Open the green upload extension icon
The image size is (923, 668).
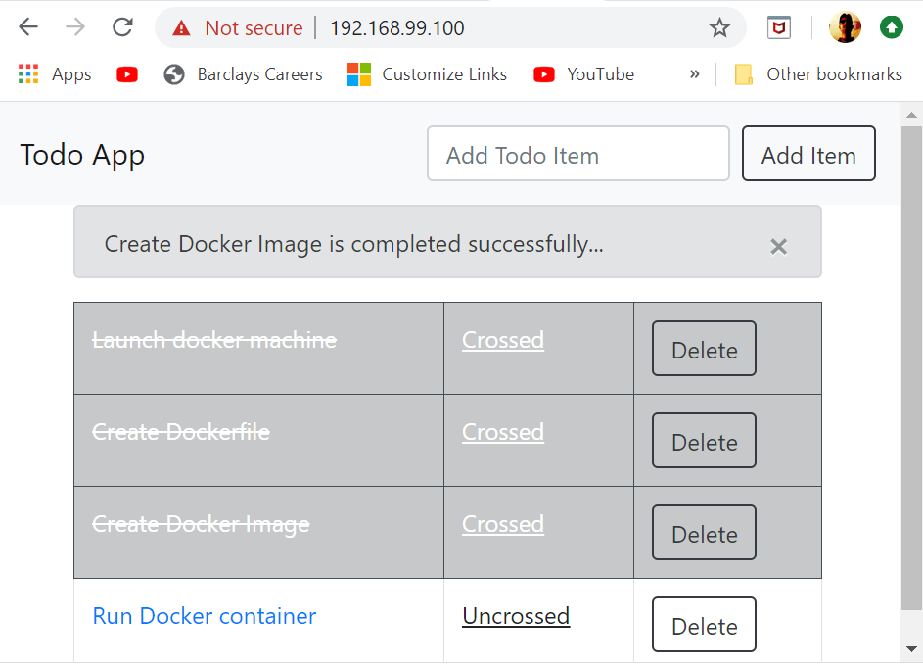tap(891, 26)
